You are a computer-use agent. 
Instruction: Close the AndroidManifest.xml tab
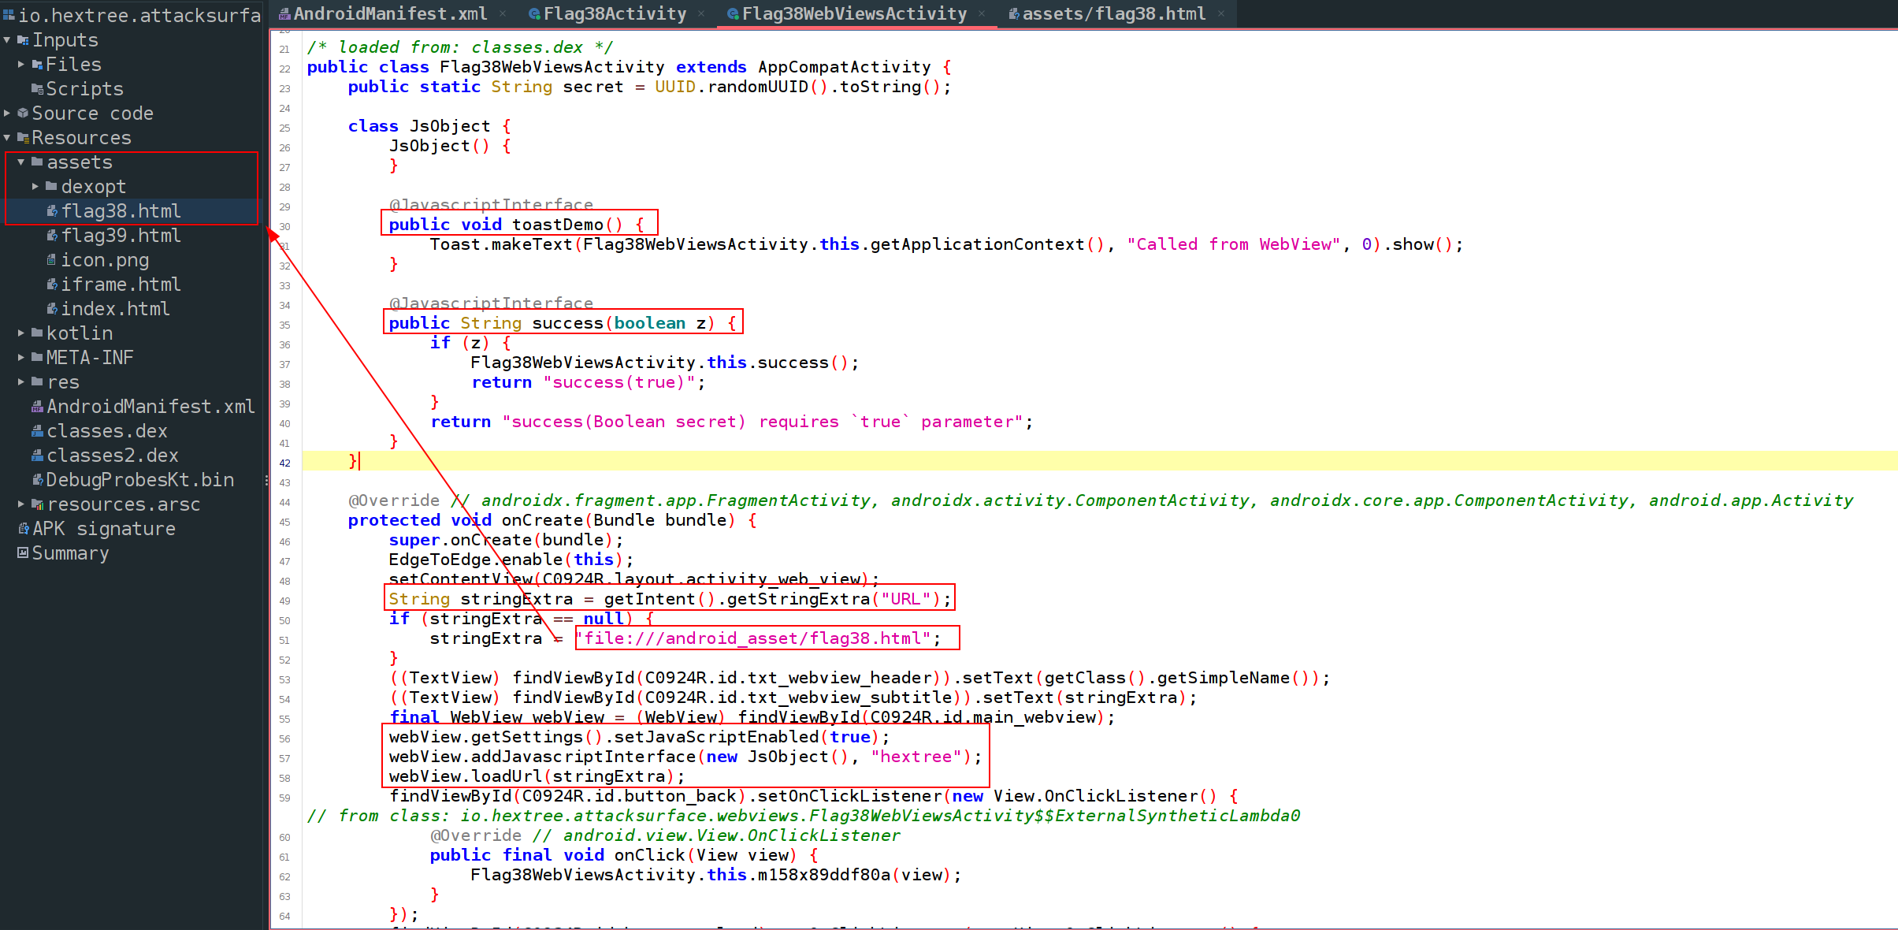[x=503, y=13]
